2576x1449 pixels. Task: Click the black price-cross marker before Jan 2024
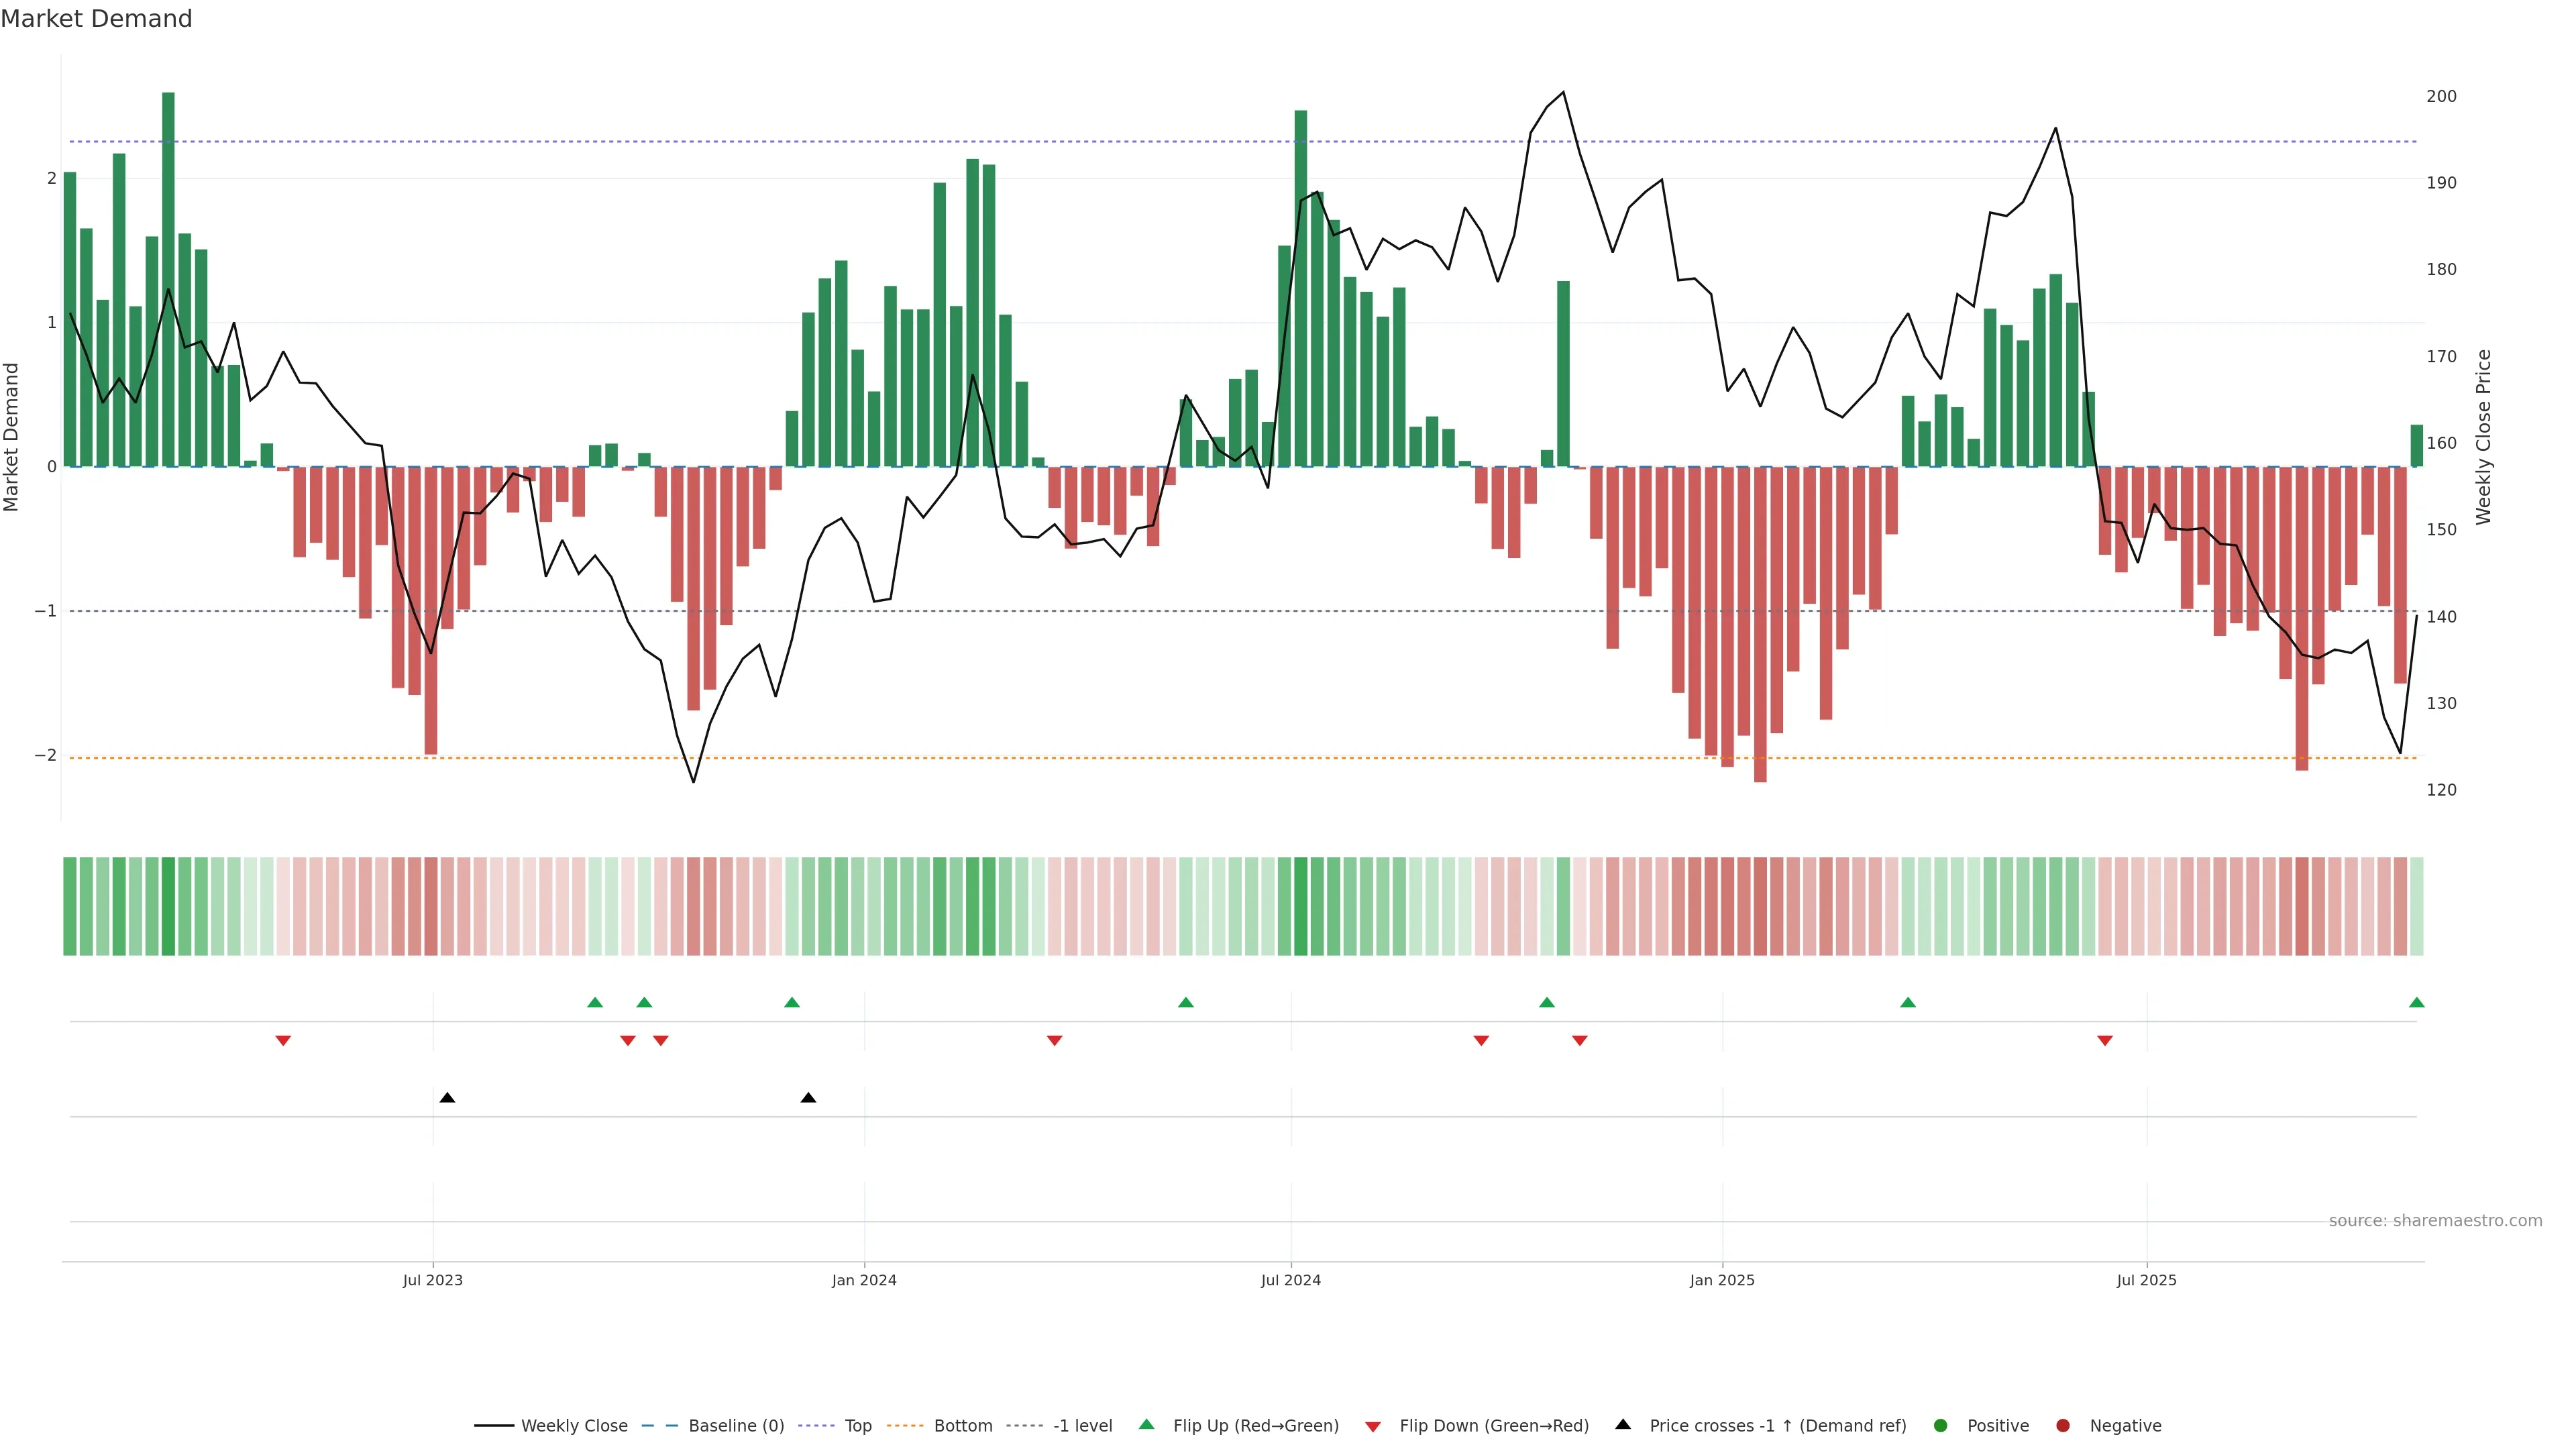click(x=808, y=1098)
